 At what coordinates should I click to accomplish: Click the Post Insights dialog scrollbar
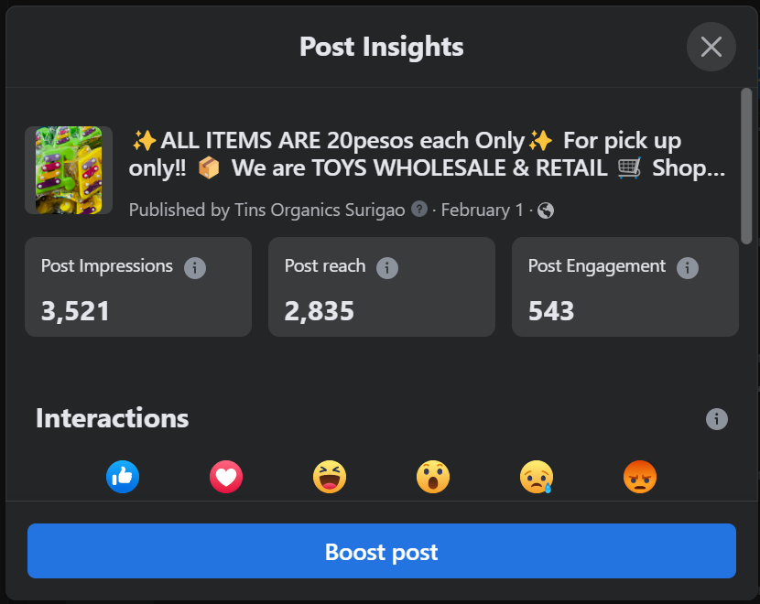[746, 165]
